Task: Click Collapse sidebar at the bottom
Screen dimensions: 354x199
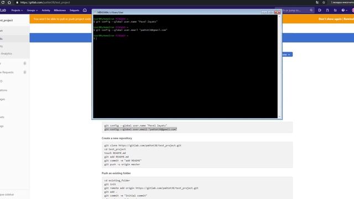Action: [7, 195]
